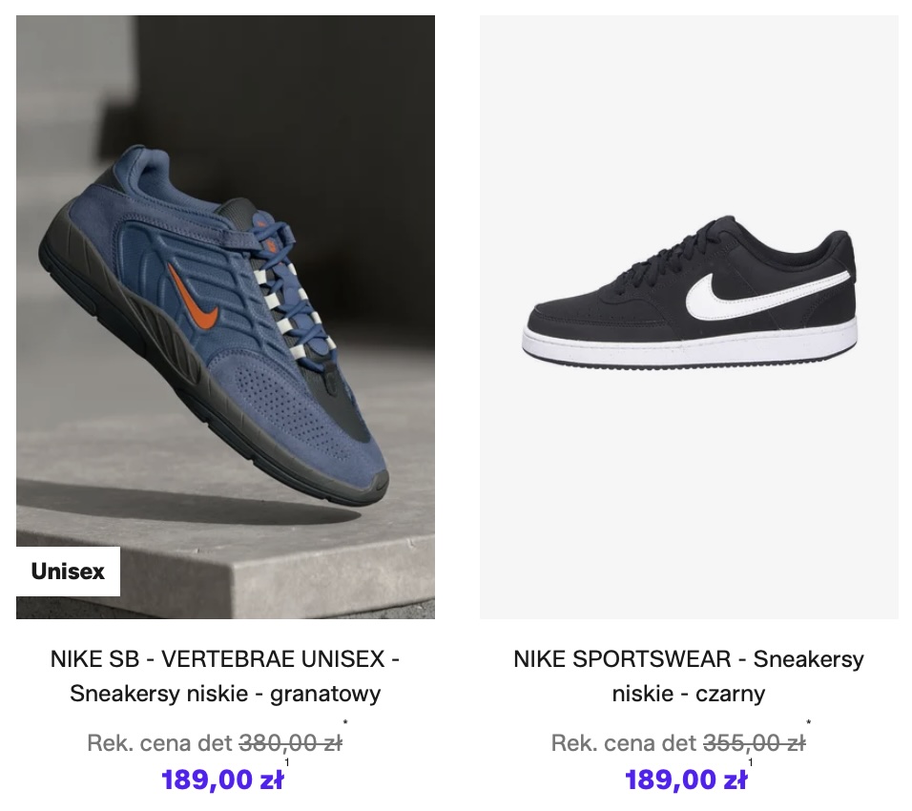Open the NIKE SB - VERTEBRAE UNISEX title link
Image resolution: width=912 pixels, height=811 pixels.
[225, 658]
